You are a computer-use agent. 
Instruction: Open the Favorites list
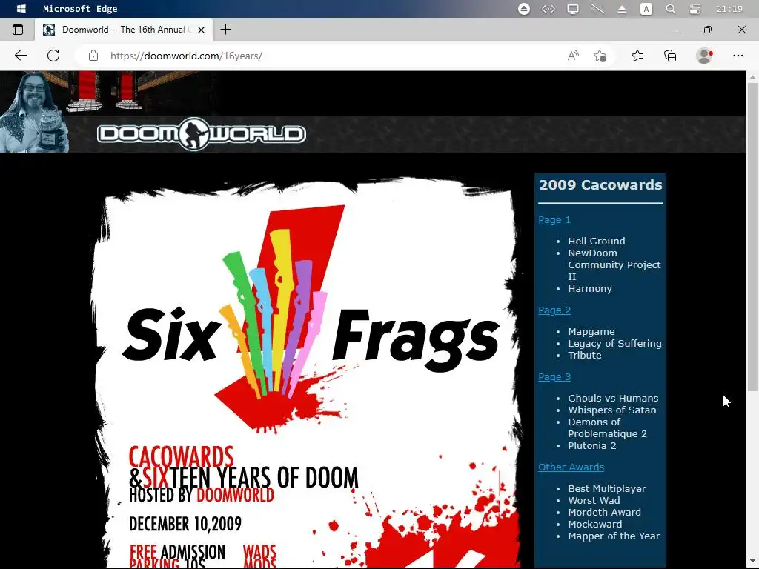coord(637,56)
